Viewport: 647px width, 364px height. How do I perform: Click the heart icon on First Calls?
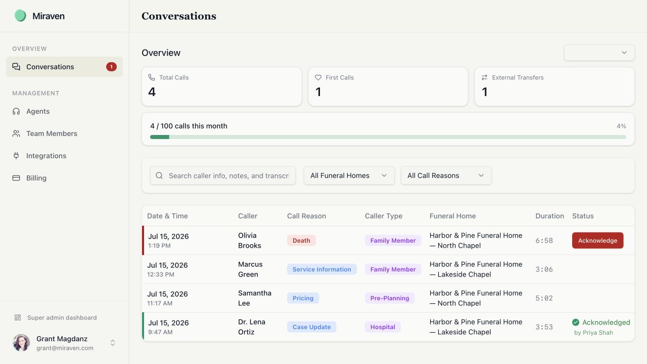pos(318,77)
